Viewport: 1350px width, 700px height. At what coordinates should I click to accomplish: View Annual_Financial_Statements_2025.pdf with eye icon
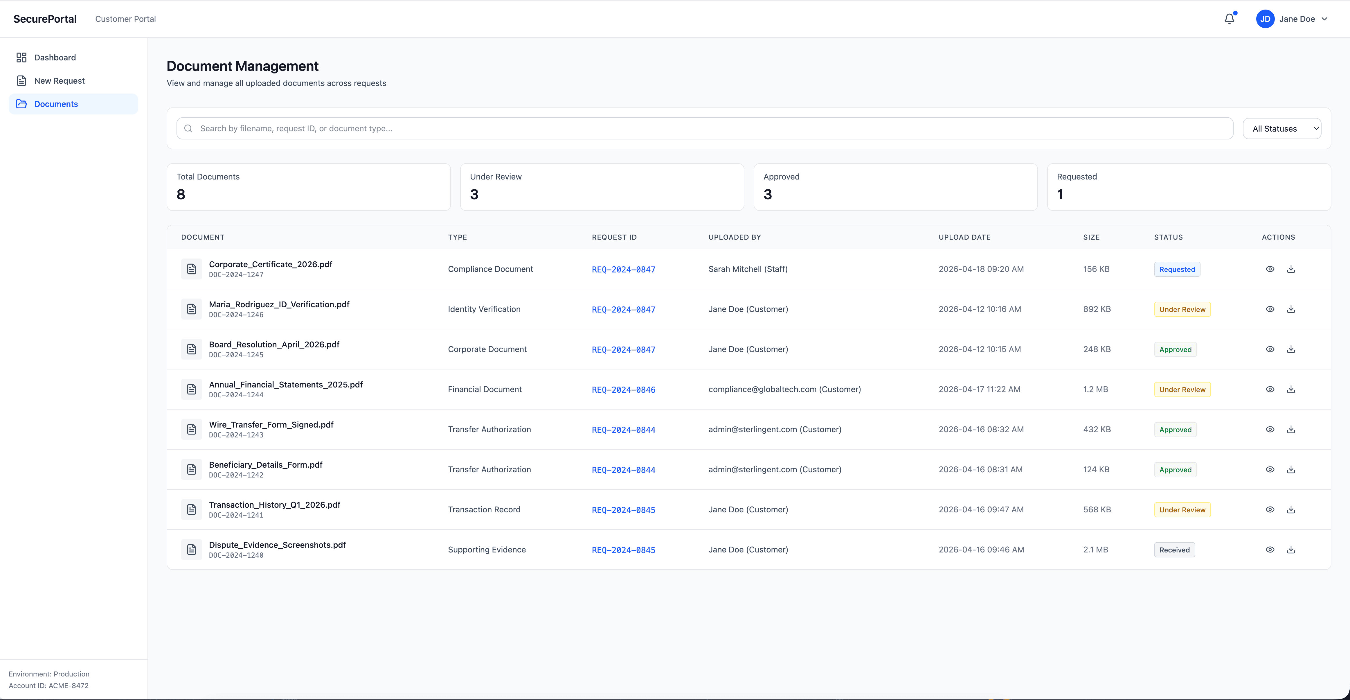click(1270, 389)
